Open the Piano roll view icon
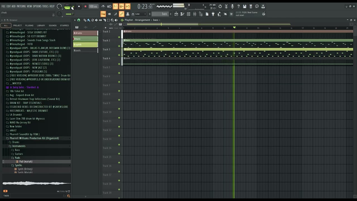Viewport: 357px width, 201px height. tap(182, 14)
